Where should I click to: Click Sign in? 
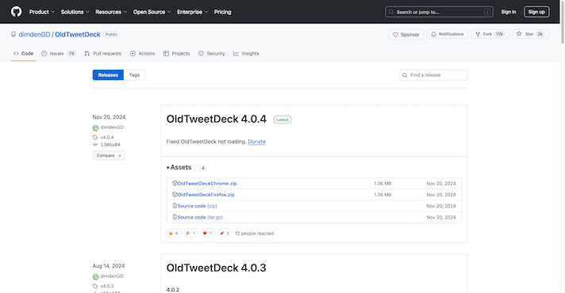tap(509, 12)
